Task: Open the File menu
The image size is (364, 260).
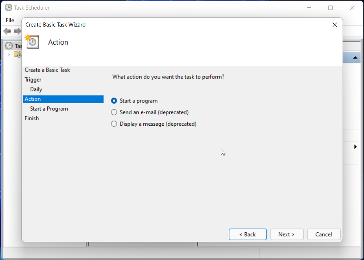Action: pyautogui.click(x=10, y=20)
